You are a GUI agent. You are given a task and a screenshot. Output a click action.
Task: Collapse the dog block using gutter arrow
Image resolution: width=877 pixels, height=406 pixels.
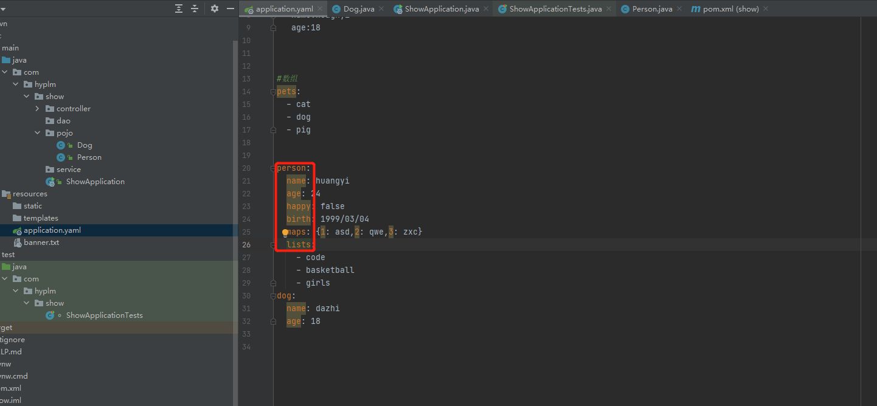point(272,295)
